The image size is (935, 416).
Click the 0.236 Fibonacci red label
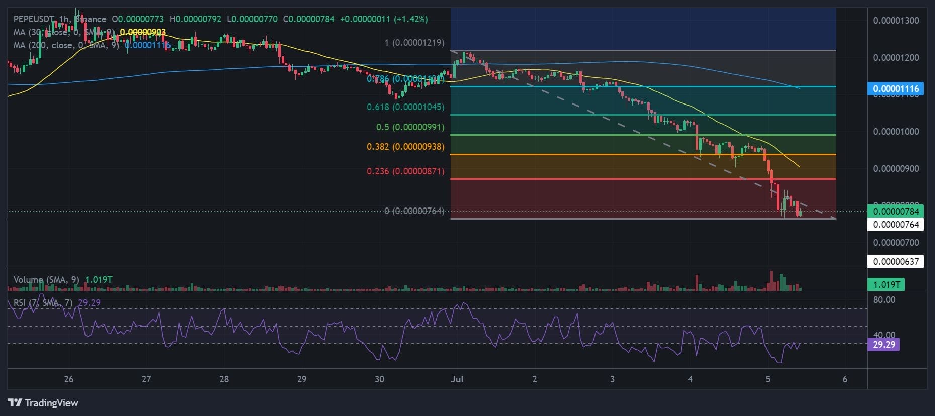[x=405, y=171]
